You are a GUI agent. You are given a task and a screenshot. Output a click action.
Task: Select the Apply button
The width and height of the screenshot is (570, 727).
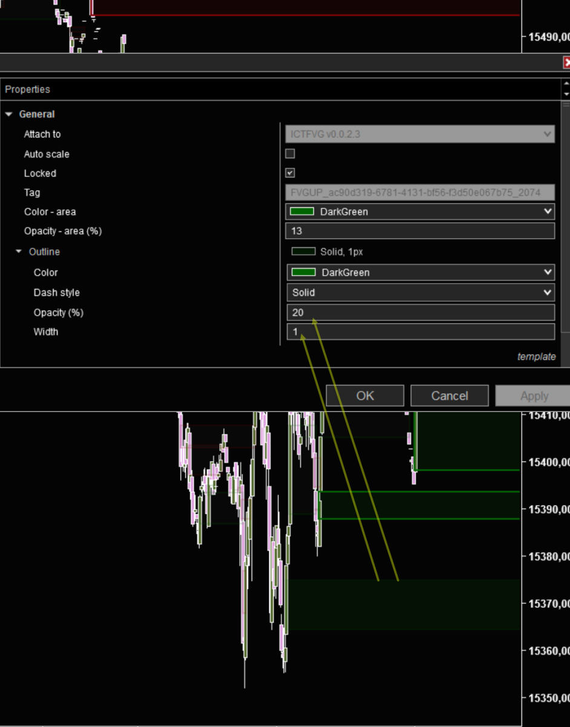coord(534,396)
